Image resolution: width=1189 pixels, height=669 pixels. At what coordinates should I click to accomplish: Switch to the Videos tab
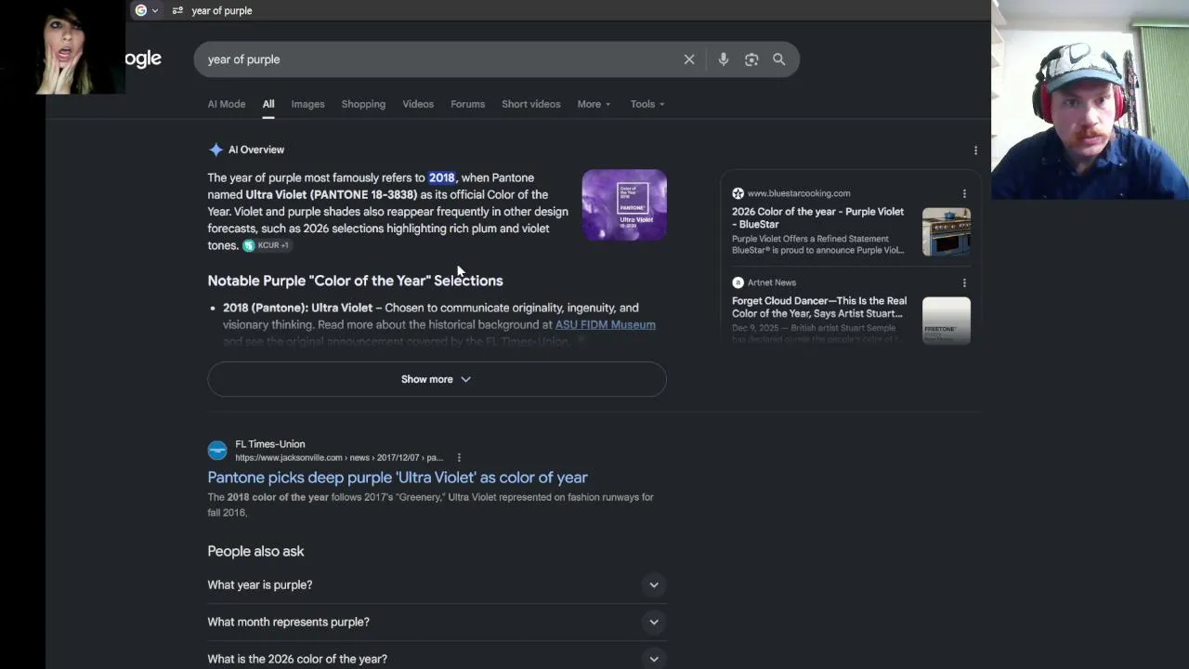tap(418, 104)
